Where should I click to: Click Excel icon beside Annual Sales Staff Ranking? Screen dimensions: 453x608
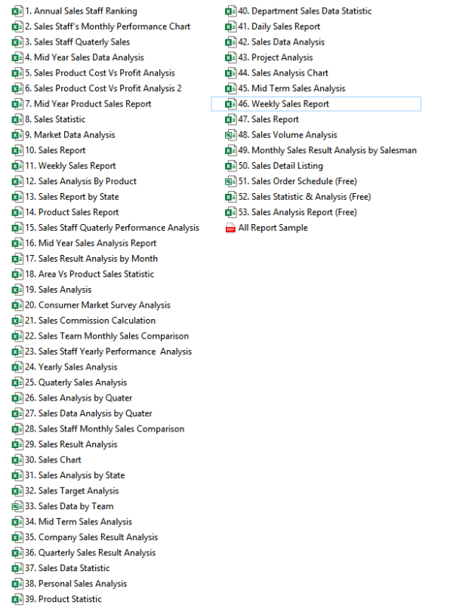[x=17, y=11]
